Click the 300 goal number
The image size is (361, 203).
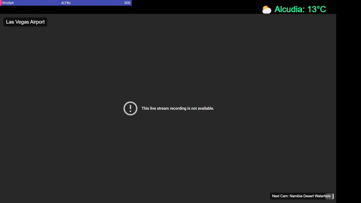click(x=127, y=3)
